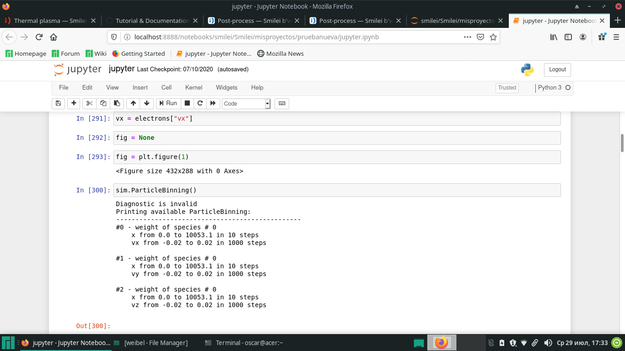This screenshot has width=625, height=351.
Task: Open the Widgets menu
Action: [226, 87]
